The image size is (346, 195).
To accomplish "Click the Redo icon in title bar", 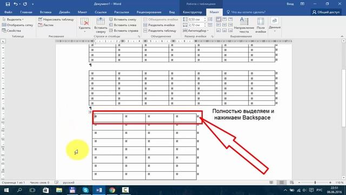I will (25, 4).
